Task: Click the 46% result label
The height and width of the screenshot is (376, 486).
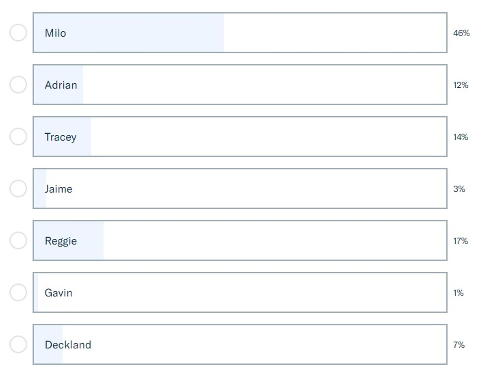Action: tap(461, 33)
